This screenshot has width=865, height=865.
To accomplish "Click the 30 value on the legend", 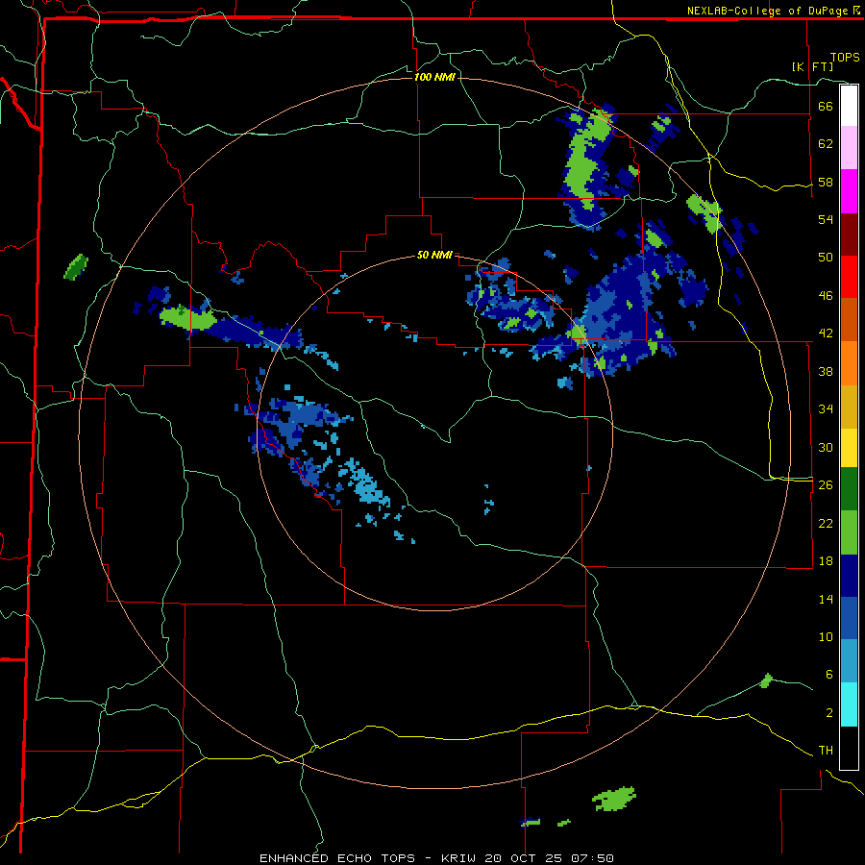I will [826, 447].
